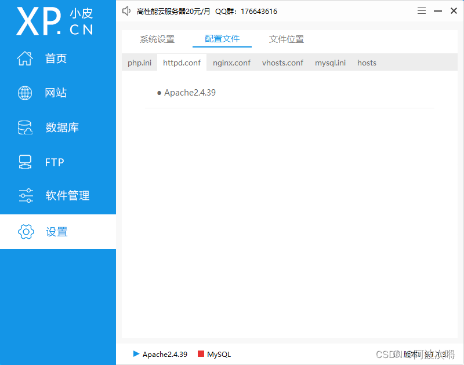The image size is (464, 365).
Task: Start Apache2.4.39 via the play triangle
Action: [x=136, y=354]
